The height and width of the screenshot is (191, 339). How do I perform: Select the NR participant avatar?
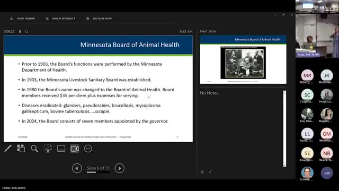pos(327,153)
